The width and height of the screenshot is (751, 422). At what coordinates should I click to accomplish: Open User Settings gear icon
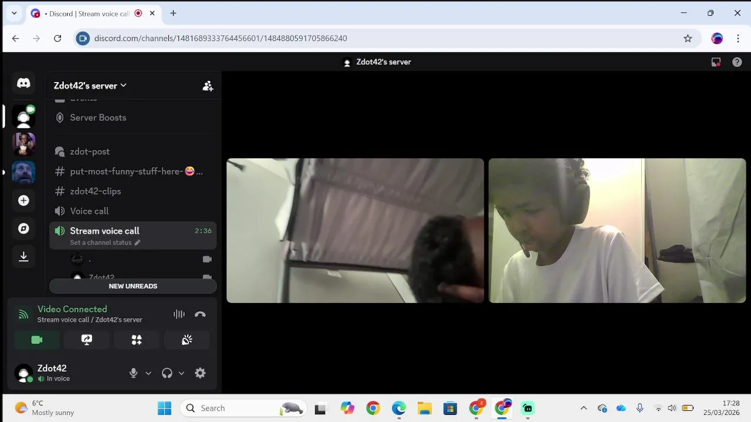[200, 373]
